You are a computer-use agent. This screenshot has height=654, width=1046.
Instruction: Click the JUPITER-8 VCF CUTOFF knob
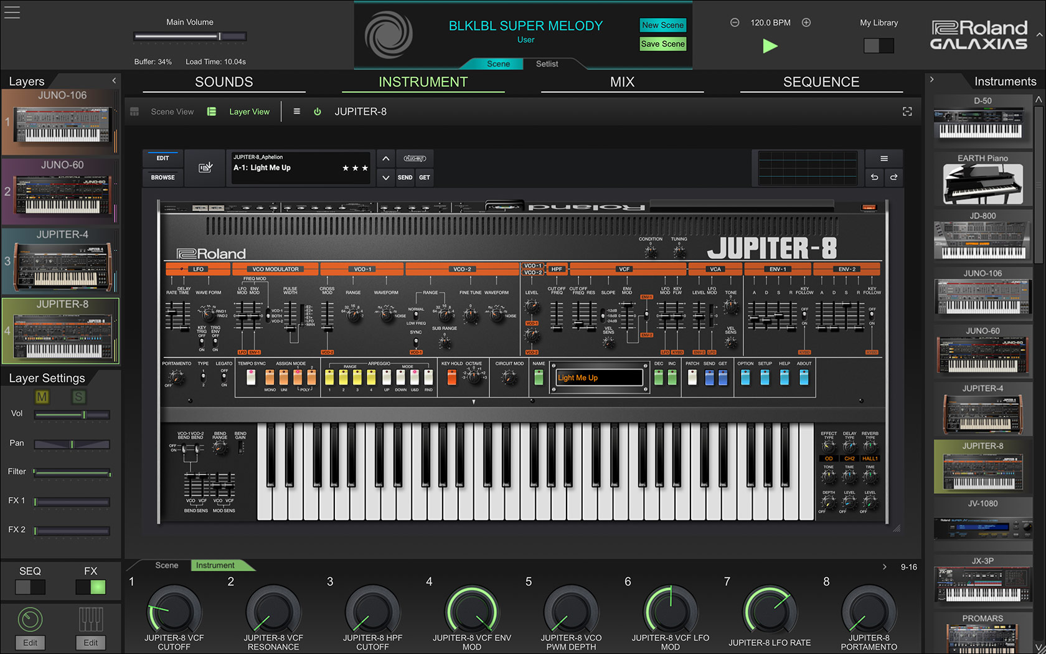(x=174, y=611)
